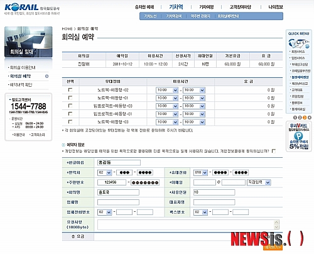Open end time dropdown for 노트북-이동형-02
Image resolution: width=314 pixels, height=254 pixels.
coord(194,90)
